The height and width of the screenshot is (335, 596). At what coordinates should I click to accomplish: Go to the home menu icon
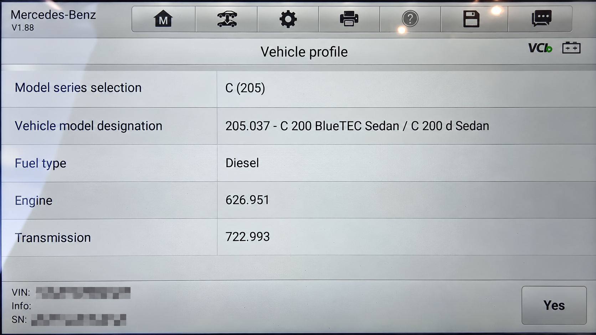(x=163, y=19)
